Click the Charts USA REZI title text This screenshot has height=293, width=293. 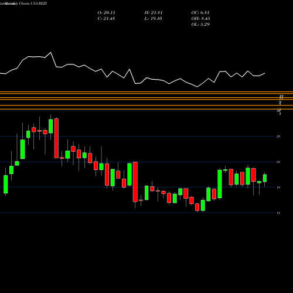point(33,4)
